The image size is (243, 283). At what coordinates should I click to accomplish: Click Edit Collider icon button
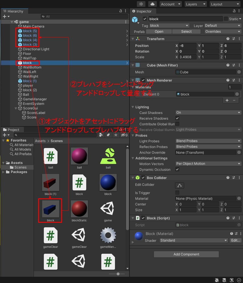pos(179,185)
